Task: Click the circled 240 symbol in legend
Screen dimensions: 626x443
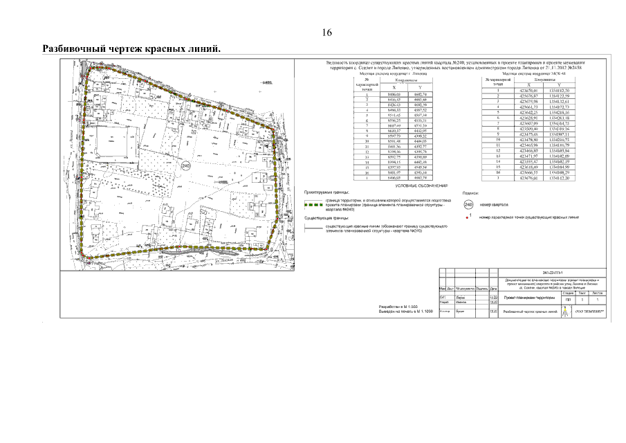Action: (x=468, y=206)
